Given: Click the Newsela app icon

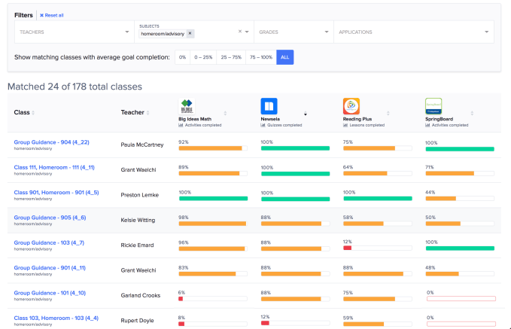Looking at the screenshot, I should coord(269,106).
